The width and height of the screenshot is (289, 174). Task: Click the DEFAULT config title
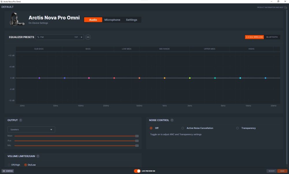pyautogui.click(x=8, y=7)
